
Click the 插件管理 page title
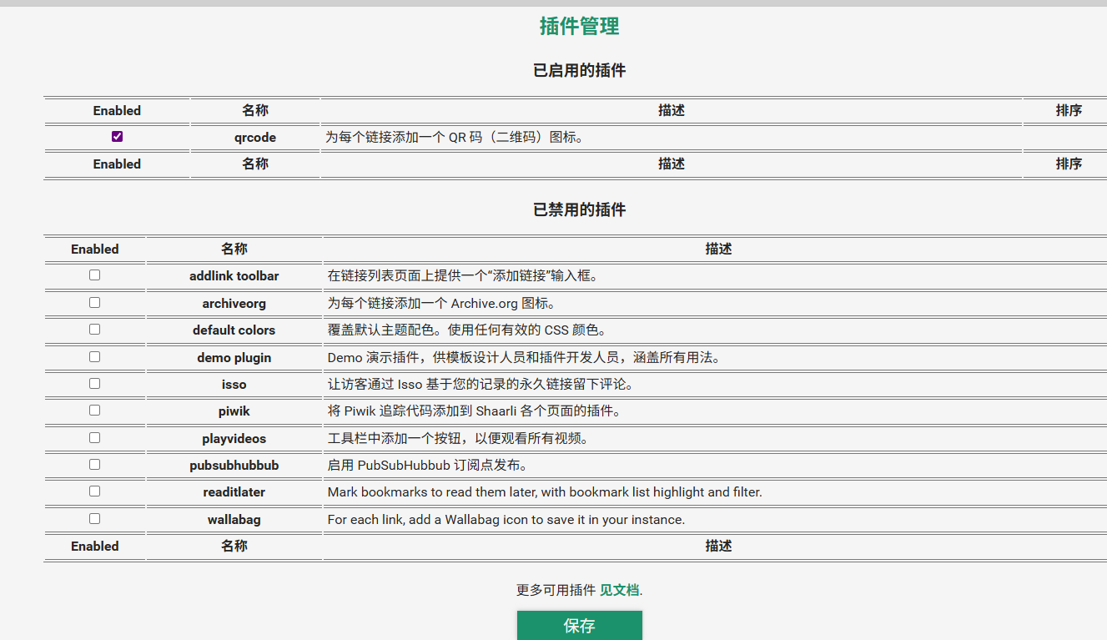coord(580,27)
